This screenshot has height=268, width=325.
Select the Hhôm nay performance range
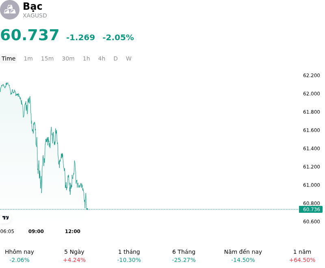(19, 256)
